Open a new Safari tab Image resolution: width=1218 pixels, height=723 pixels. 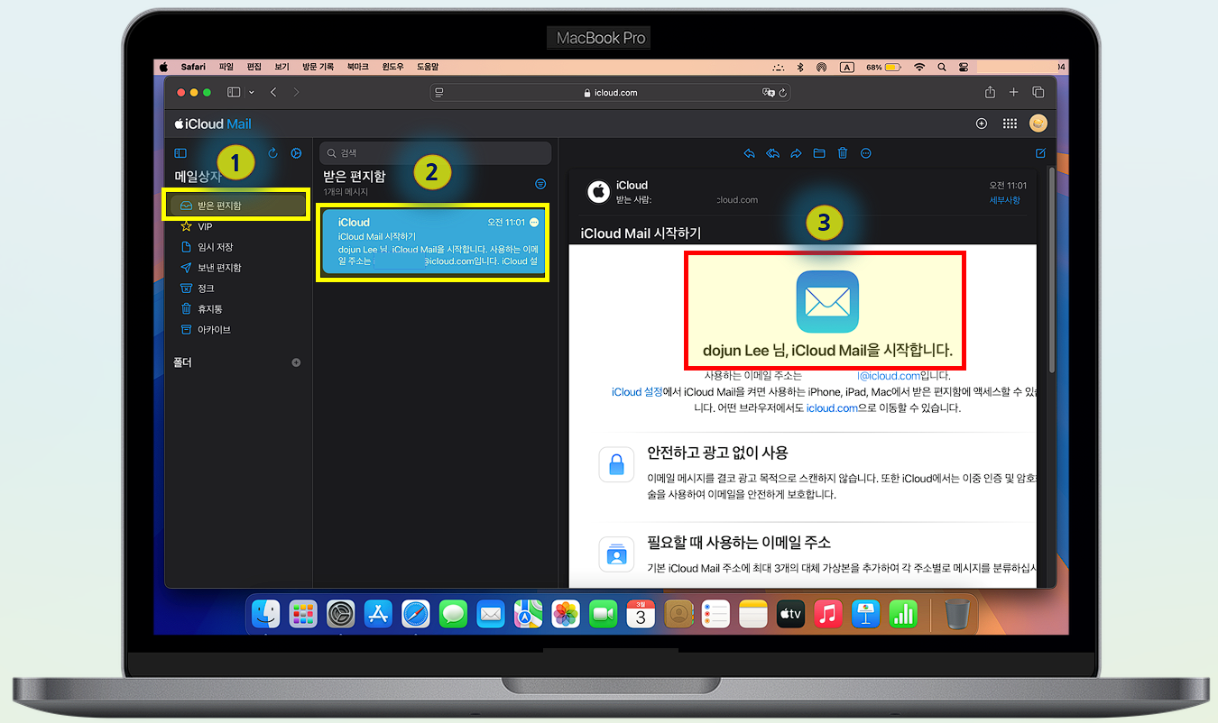pyautogui.click(x=1013, y=92)
